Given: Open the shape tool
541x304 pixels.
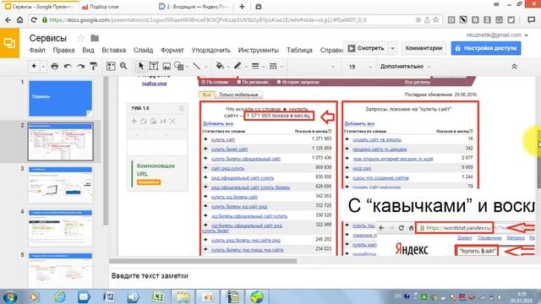Looking at the screenshot, I should tap(179, 66).
